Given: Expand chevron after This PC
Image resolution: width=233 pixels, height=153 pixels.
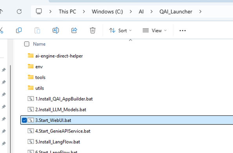Looking at the screenshot, I should [84, 11].
